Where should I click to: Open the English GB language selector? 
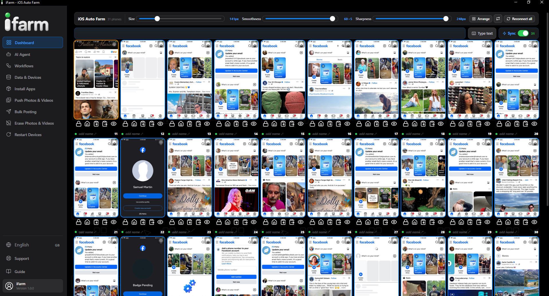click(x=33, y=245)
